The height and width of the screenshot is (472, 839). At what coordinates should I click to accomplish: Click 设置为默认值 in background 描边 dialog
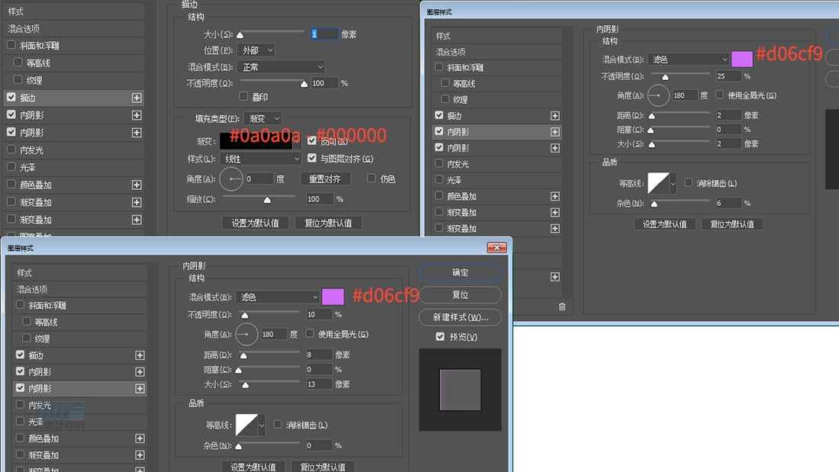[256, 223]
